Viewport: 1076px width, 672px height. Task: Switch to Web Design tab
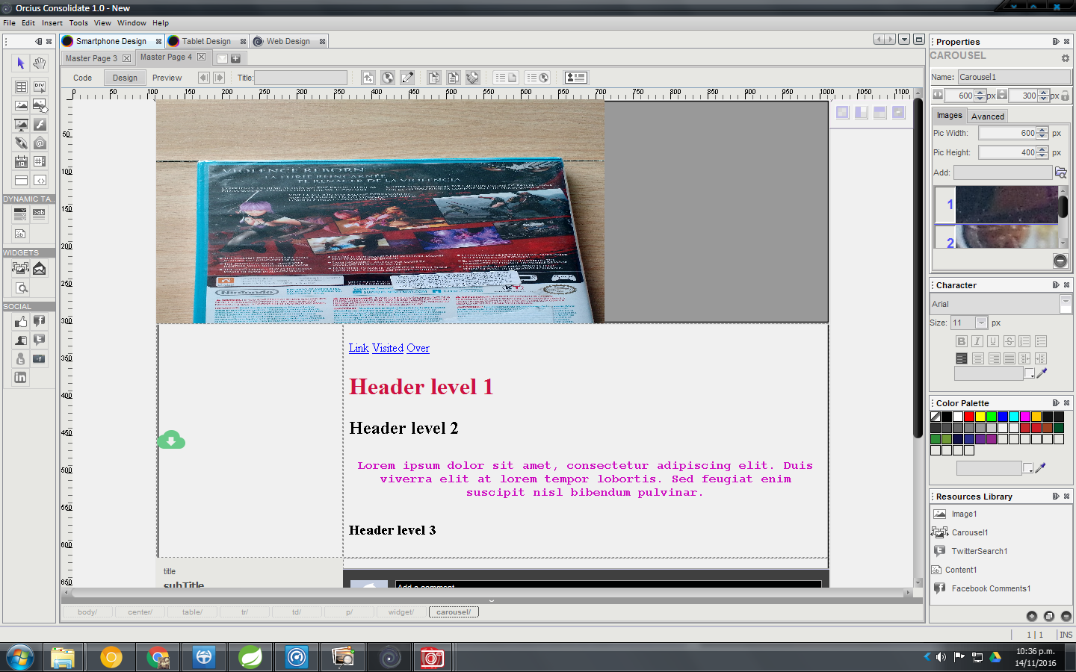[x=288, y=41]
